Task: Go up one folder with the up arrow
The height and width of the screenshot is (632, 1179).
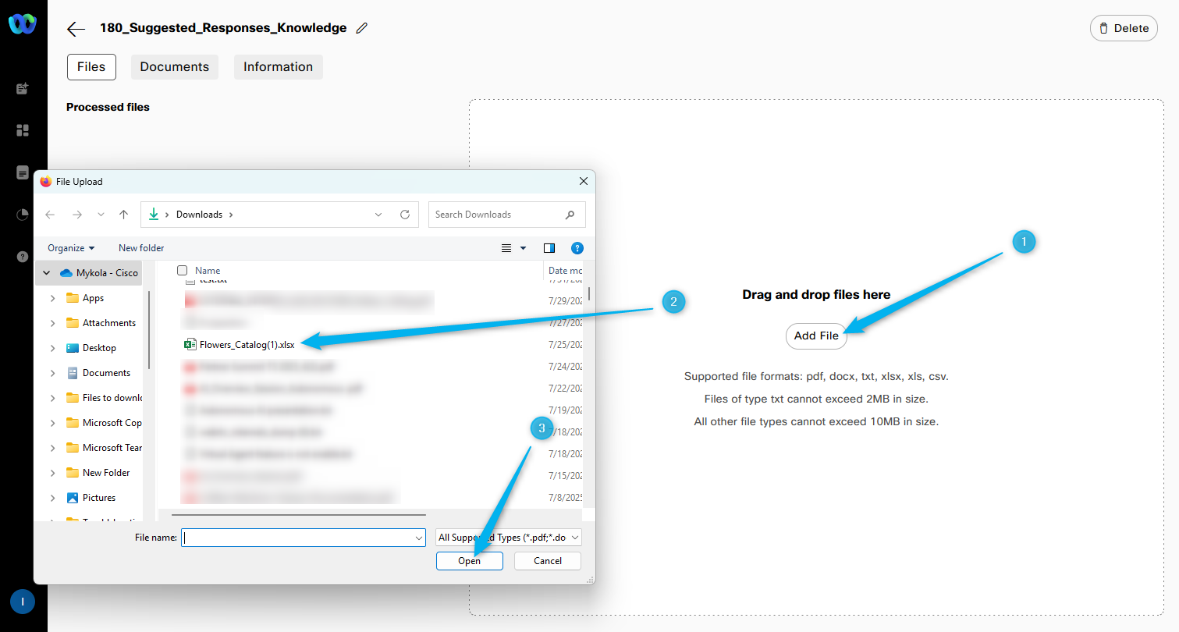Action: 123,215
